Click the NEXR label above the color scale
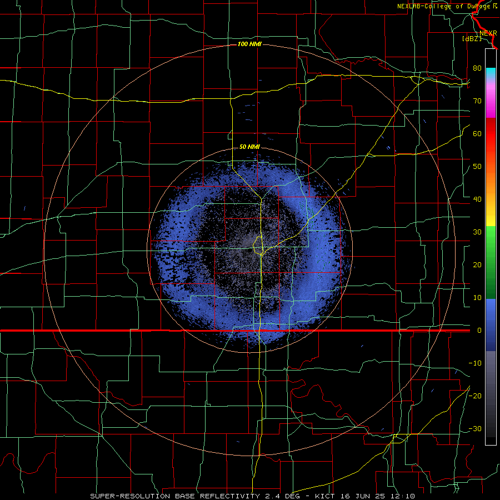The height and width of the screenshot is (500, 500). pyautogui.click(x=488, y=33)
